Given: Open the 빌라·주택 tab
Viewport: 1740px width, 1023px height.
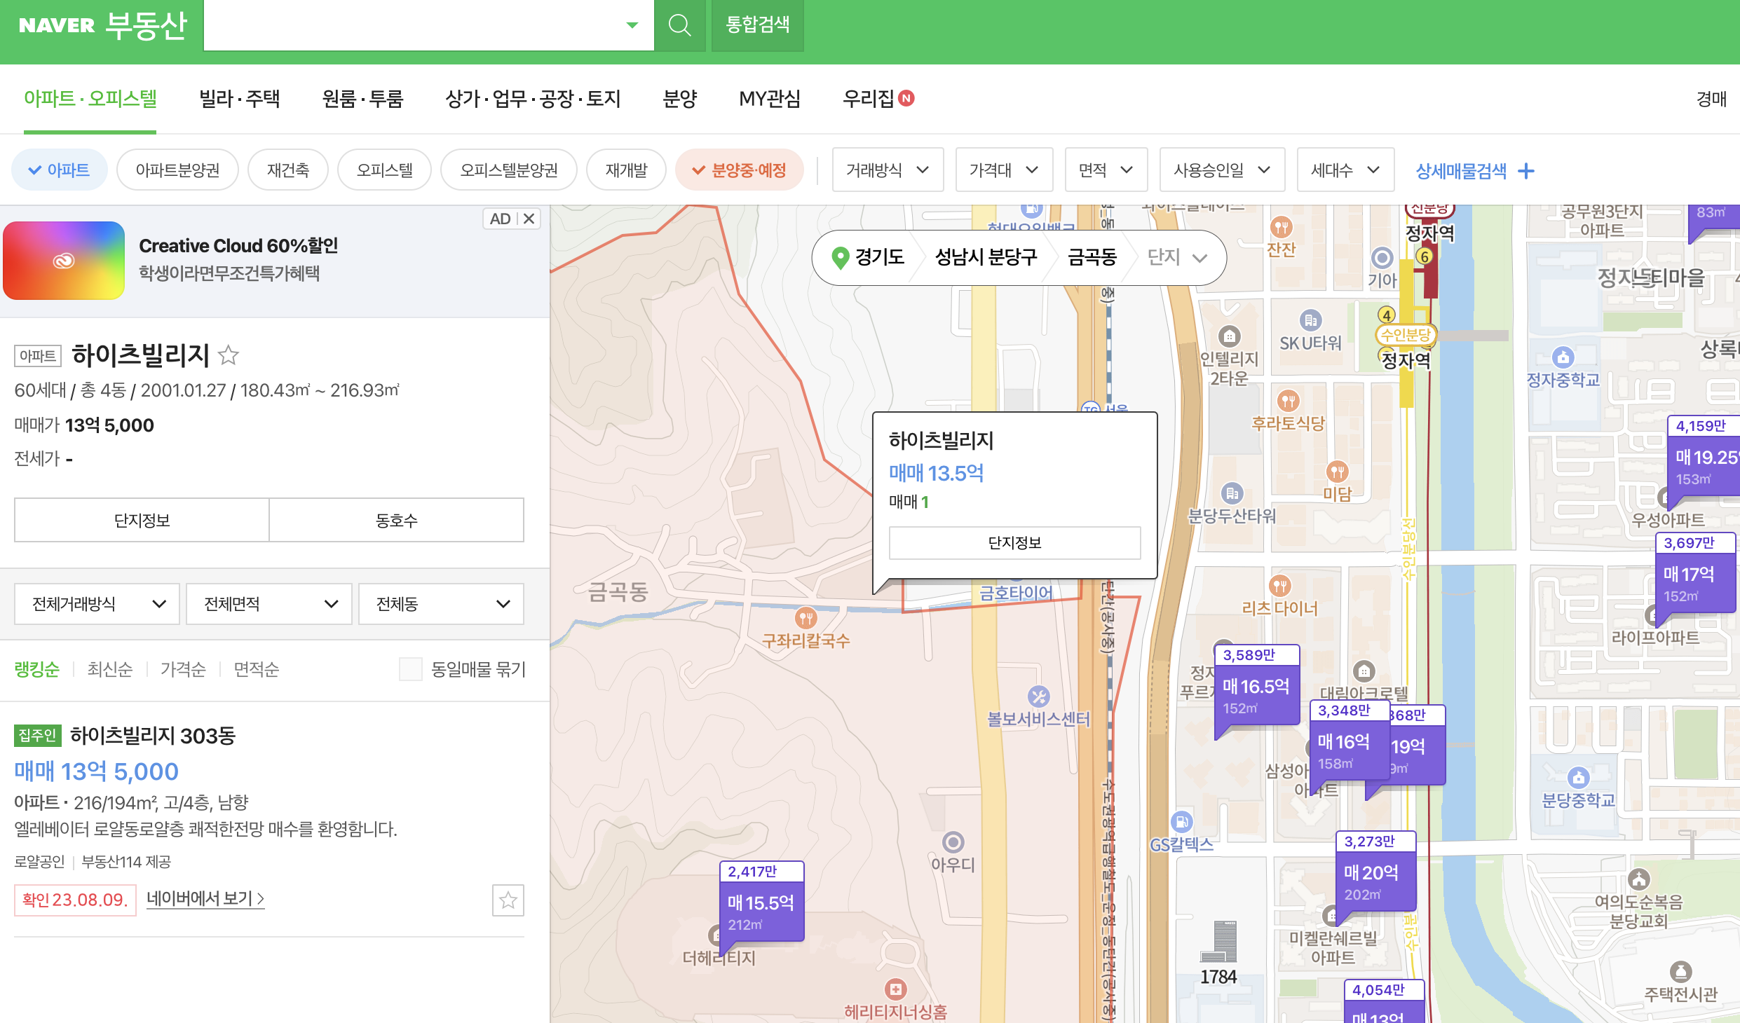Looking at the screenshot, I should point(238,99).
